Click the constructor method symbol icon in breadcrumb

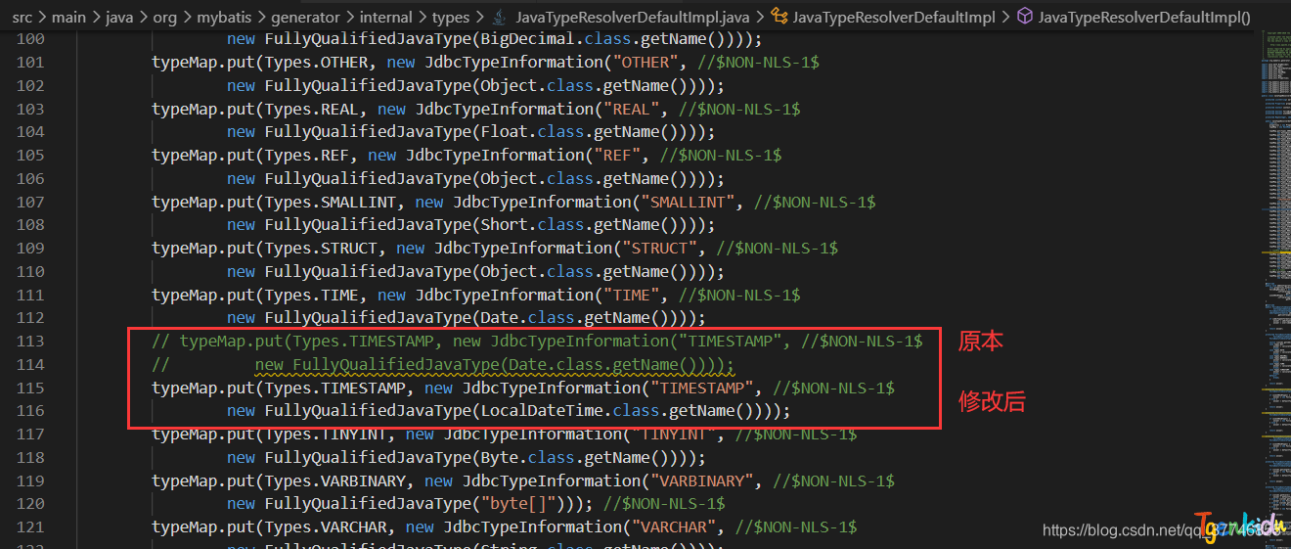[x=1024, y=17]
